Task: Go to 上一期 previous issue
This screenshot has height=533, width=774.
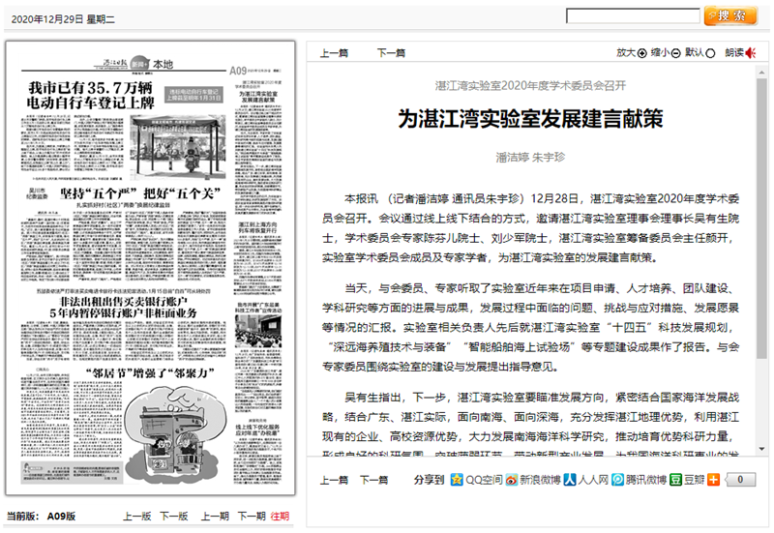Action: [215, 517]
